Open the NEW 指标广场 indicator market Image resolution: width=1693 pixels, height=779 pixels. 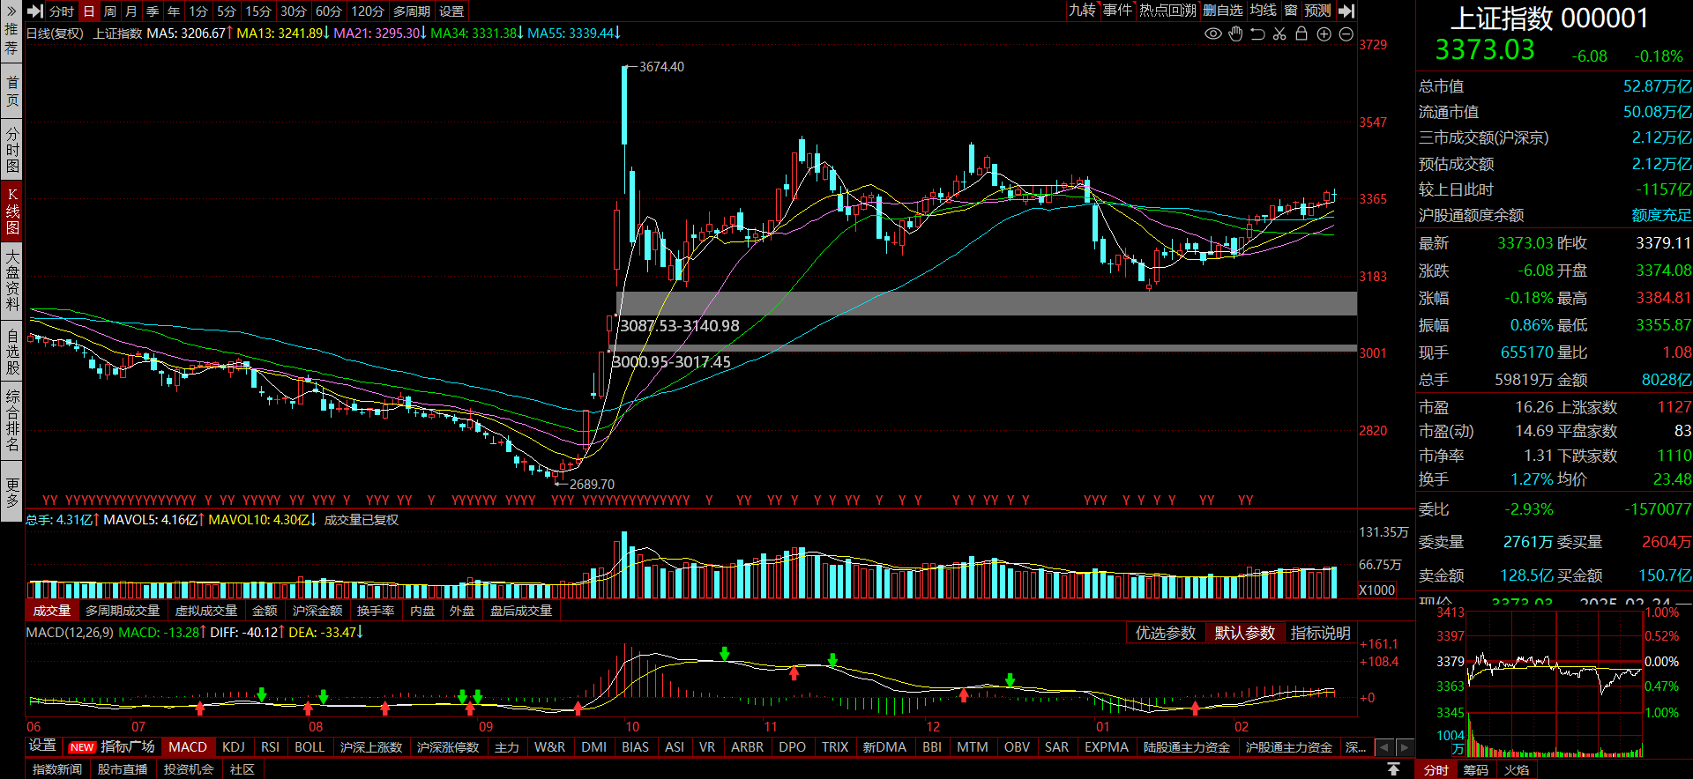112,746
